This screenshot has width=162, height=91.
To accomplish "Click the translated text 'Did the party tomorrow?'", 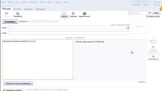I will point(86,42).
